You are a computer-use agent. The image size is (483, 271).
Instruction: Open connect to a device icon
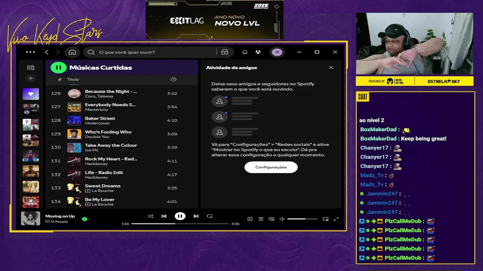pyautogui.click(x=271, y=219)
